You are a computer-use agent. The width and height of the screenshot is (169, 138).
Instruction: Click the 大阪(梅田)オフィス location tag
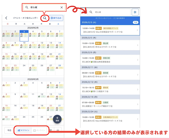[110, 117]
